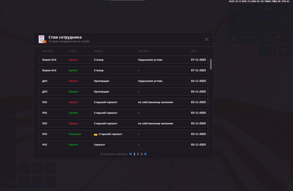The height and width of the screenshot is (191, 293).
Task: Click the Фракция column header
Action: click(47, 51)
